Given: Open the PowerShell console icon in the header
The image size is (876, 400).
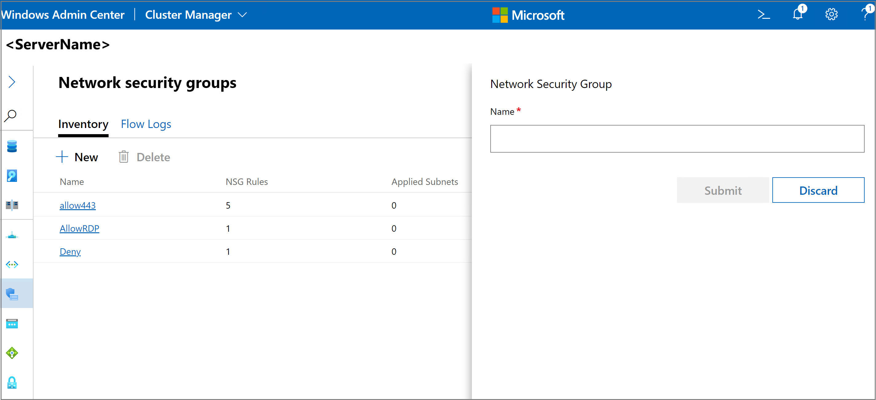Looking at the screenshot, I should (x=764, y=14).
